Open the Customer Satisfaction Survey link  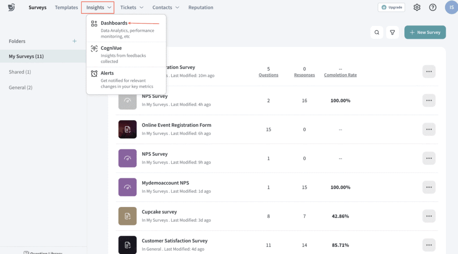click(174, 241)
